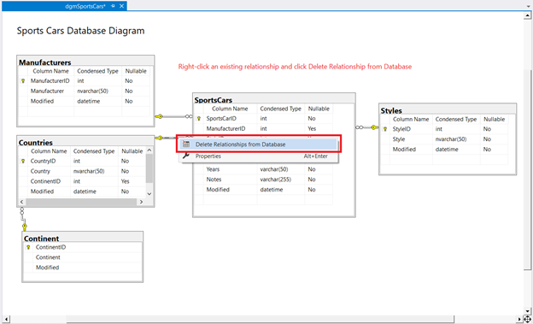Click Nullable header in Styles table
Viewport: 533px width, 324px height.
[x=495, y=120]
